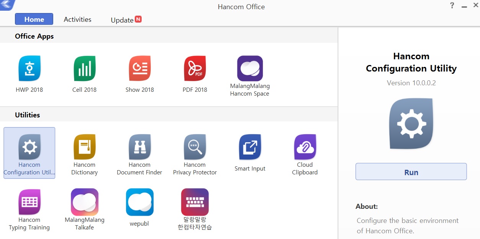Image resolution: width=480 pixels, height=239 pixels.
Task: Open the Hancom Dictionary icon
Action: pos(85,147)
